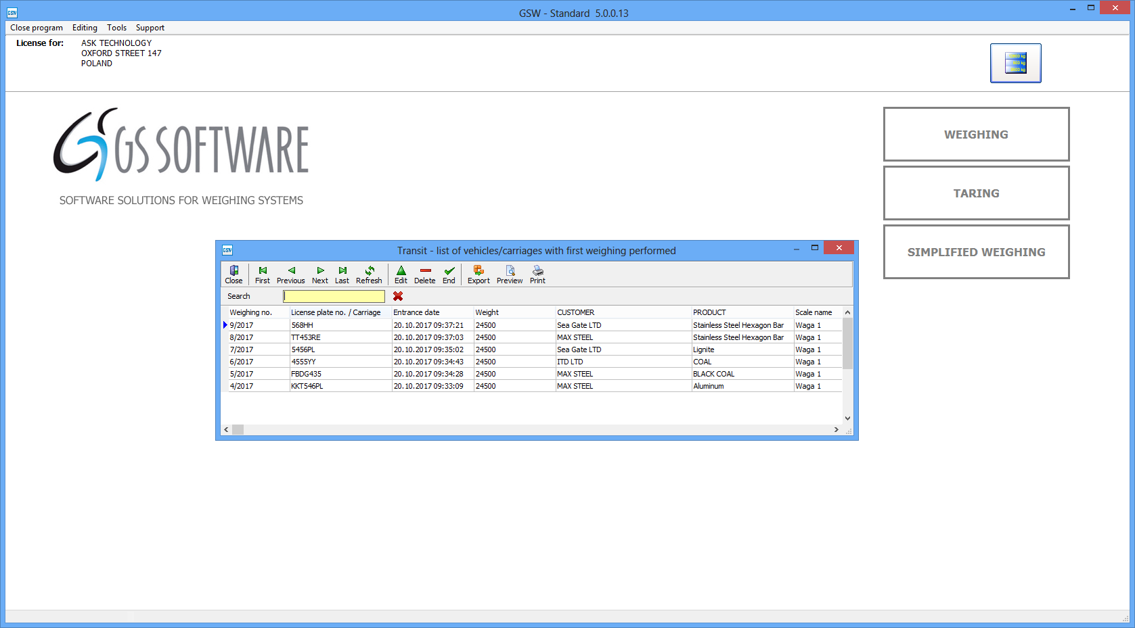1135x628 pixels.
Task: Go to Next record
Action: click(x=320, y=274)
